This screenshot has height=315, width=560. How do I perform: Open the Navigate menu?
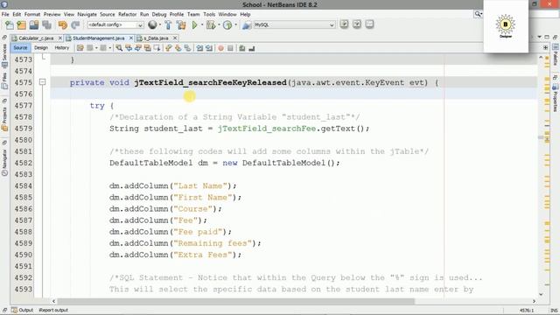click(87, 14)
